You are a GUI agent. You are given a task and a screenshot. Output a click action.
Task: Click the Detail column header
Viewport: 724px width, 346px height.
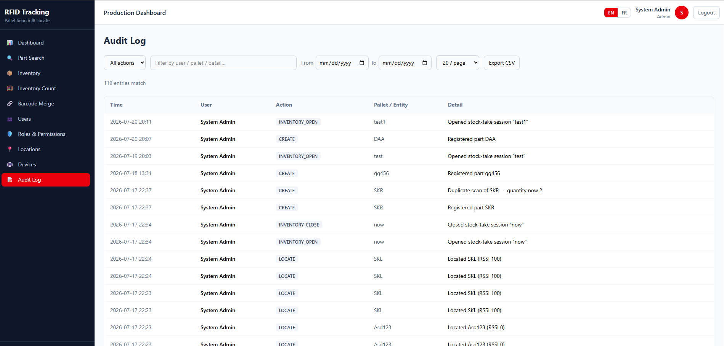click(x=455, y=105)
